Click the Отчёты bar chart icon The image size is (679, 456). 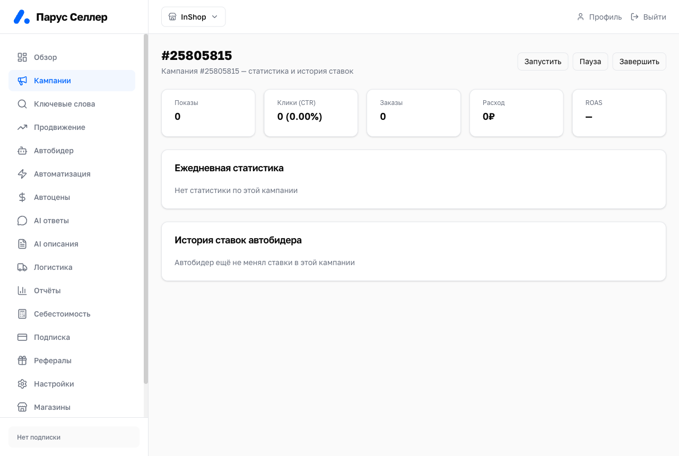pyautogui.click(x=22, y=291)
